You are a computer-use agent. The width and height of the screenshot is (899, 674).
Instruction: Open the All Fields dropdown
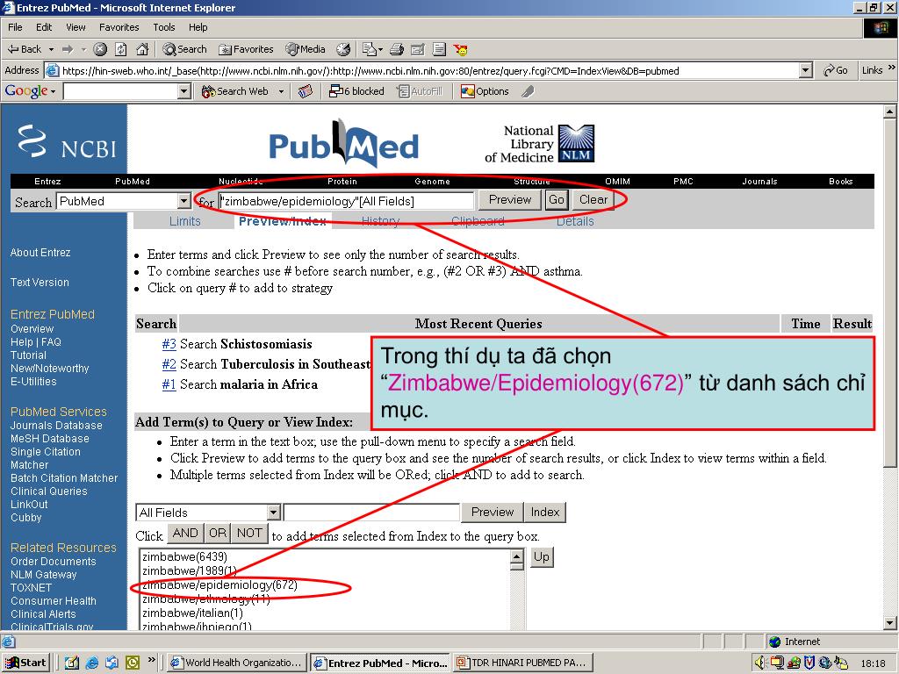point(274,513)
